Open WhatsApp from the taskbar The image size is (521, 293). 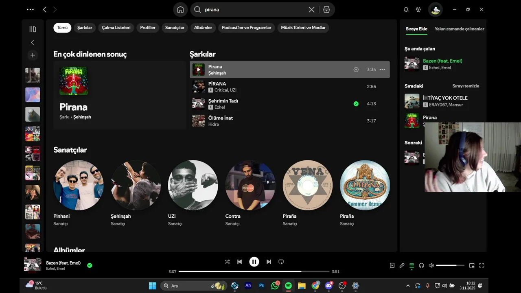pos(275,286)
